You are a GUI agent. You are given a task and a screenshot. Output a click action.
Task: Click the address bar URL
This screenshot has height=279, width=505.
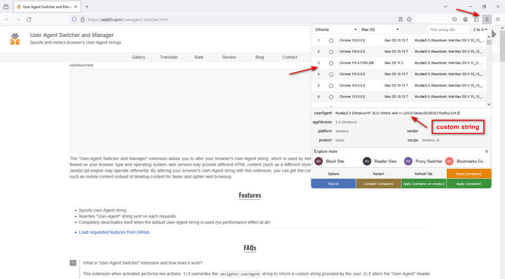tap(128, 19)
